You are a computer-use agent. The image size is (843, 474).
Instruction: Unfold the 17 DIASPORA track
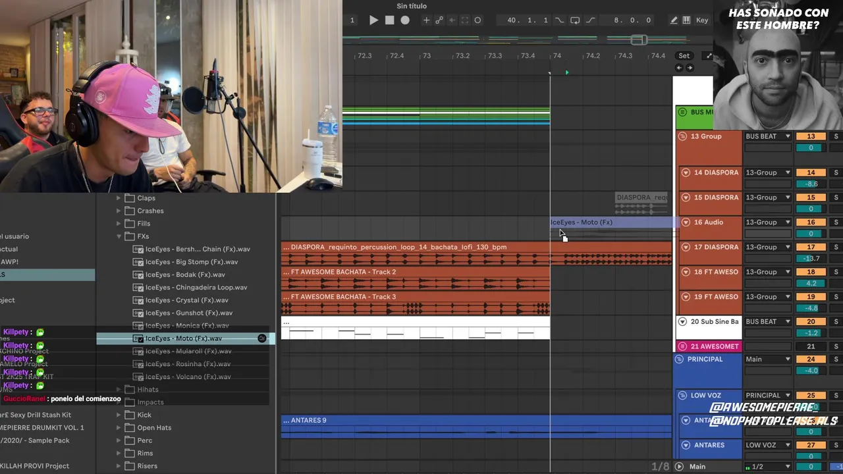click(x=686, y=248)
